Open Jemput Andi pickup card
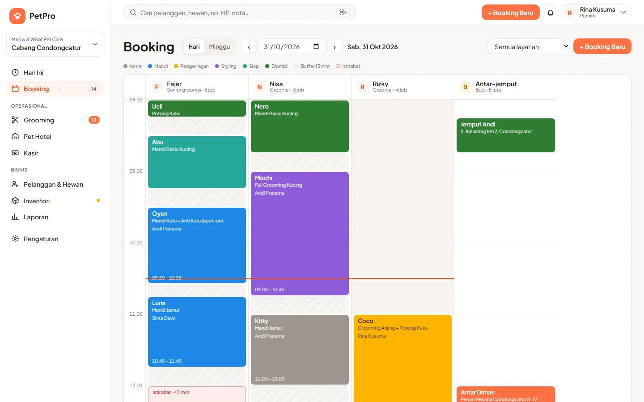Image resolution: width=644 pixels, height=402 pixels. click(505, 135)
